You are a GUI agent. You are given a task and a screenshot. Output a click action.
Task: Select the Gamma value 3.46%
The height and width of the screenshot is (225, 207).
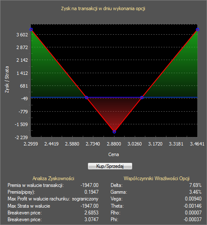pyautogui.click(x=195, y=192)
